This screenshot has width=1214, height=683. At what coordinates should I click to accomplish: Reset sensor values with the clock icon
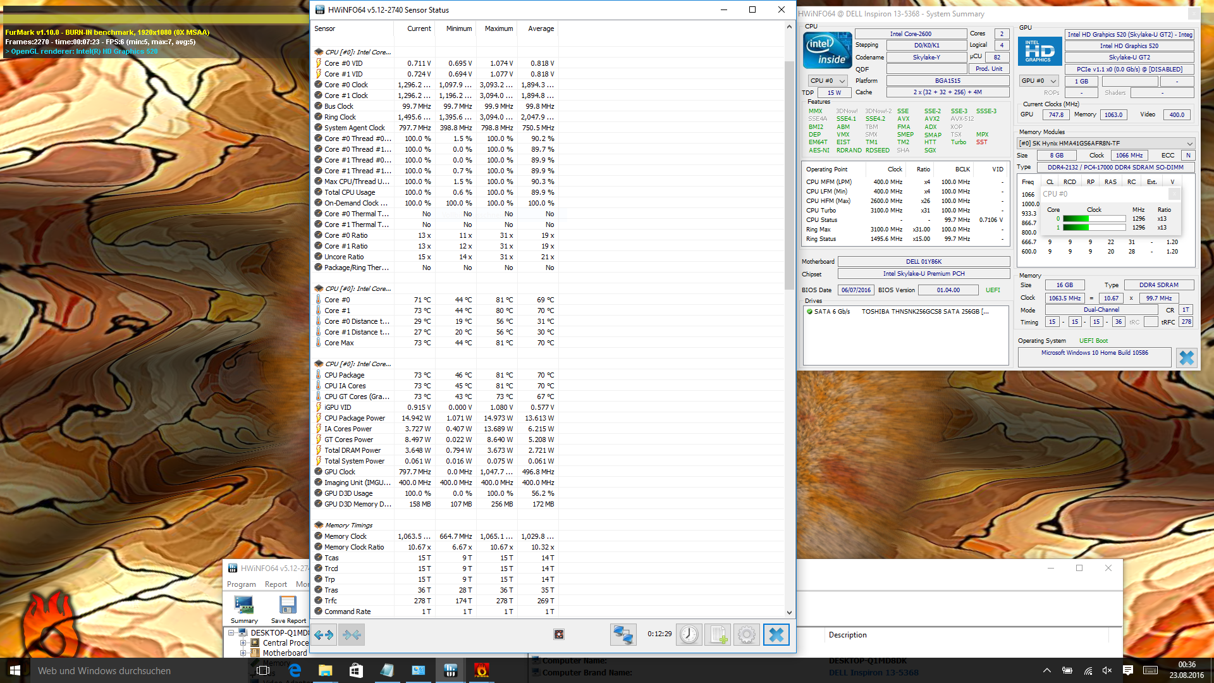[689, 634]
